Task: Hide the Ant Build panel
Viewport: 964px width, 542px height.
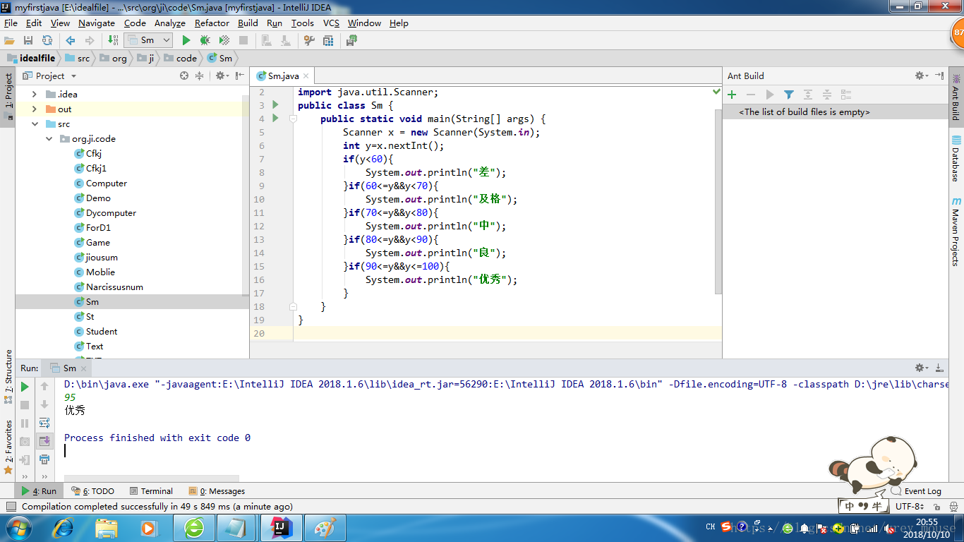Action: point(939,76)
